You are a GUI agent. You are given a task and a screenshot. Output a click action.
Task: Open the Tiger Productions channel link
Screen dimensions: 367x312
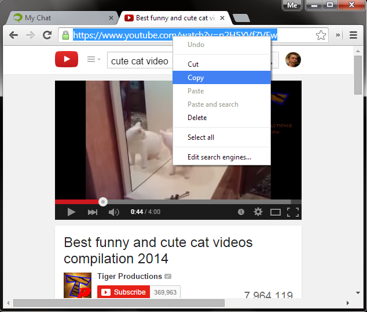tap(130, 276)
